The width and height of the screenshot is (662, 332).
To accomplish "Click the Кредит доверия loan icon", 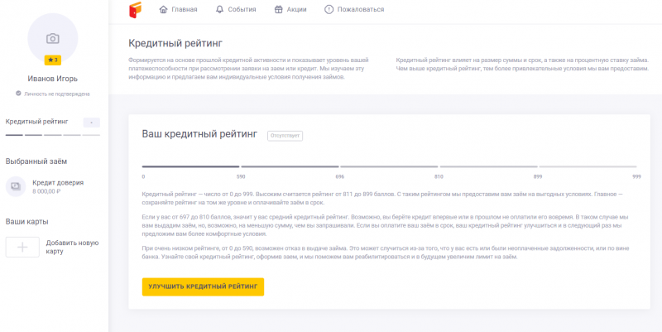I will click(x=16, y=186).
